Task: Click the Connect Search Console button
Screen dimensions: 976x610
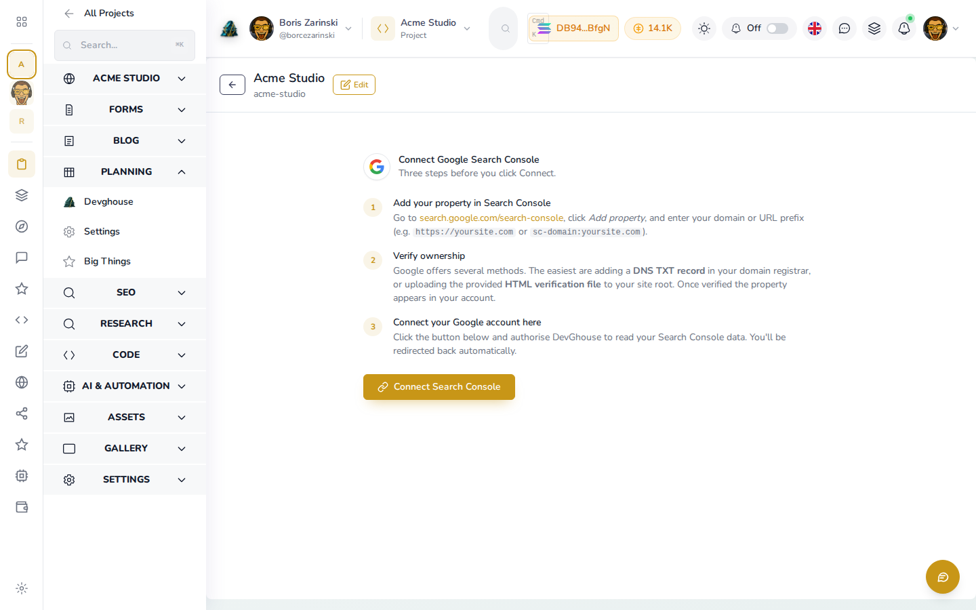Action: point(439,387)
